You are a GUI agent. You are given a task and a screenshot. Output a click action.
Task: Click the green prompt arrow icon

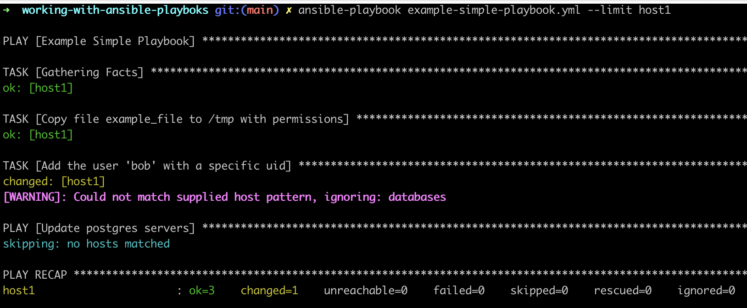click(6, 10)
